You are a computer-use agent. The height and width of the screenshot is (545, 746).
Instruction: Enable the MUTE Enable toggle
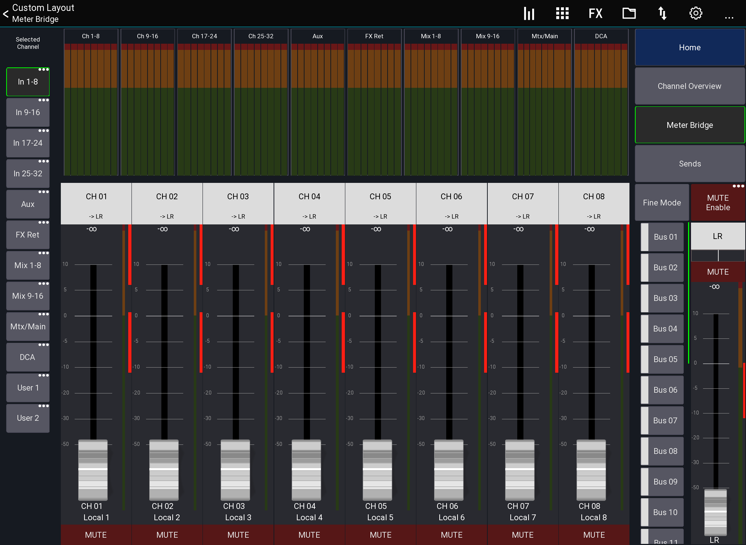(x=717, y=203)
